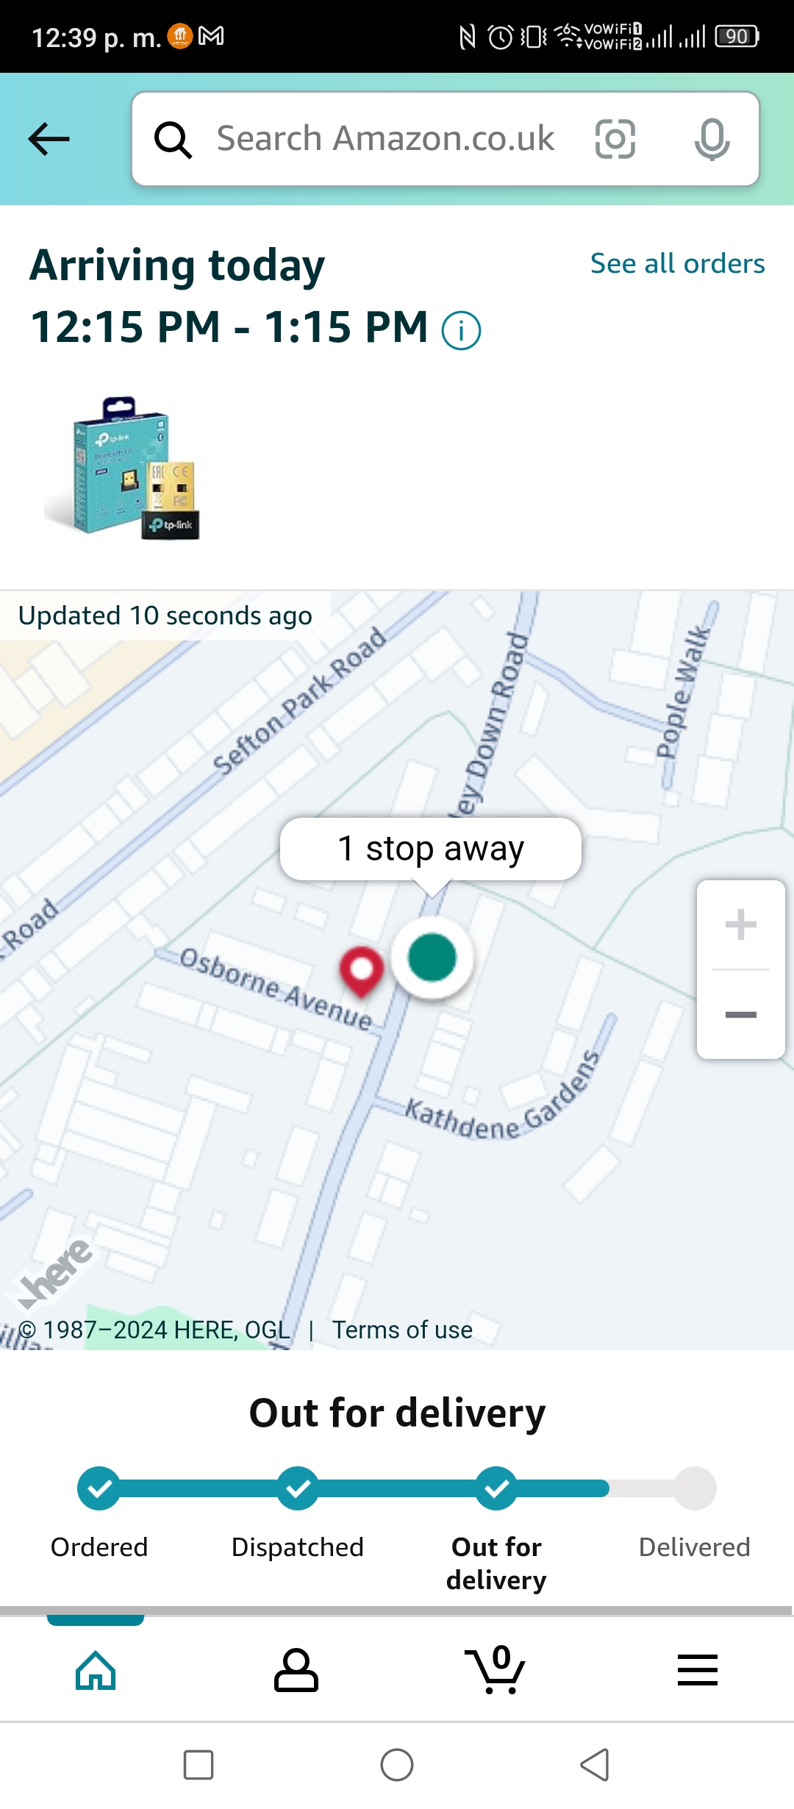Viewport: 794px width, 1809px height.
Task: Open the hamburger menu
Action: [x=698, y=1670]
